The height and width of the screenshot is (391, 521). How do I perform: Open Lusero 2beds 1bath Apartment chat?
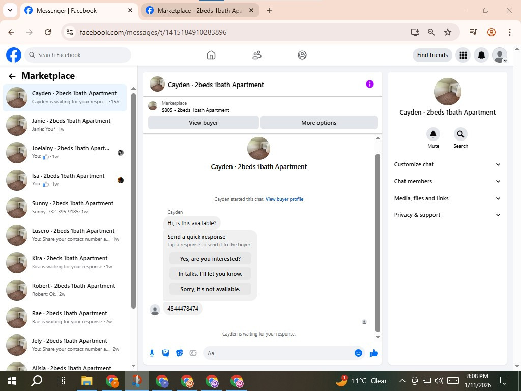65,235
